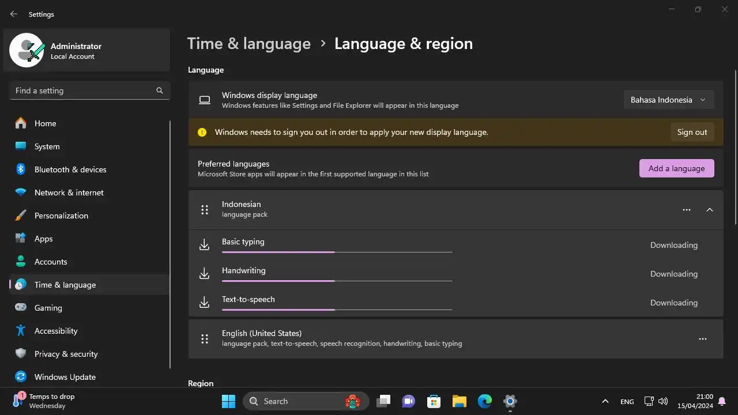Click the Gaming controller icon
The width and height of the screenshot is (738, 415).
(x=21, y=308)
